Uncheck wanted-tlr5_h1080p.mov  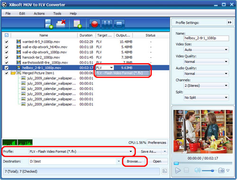6,42
